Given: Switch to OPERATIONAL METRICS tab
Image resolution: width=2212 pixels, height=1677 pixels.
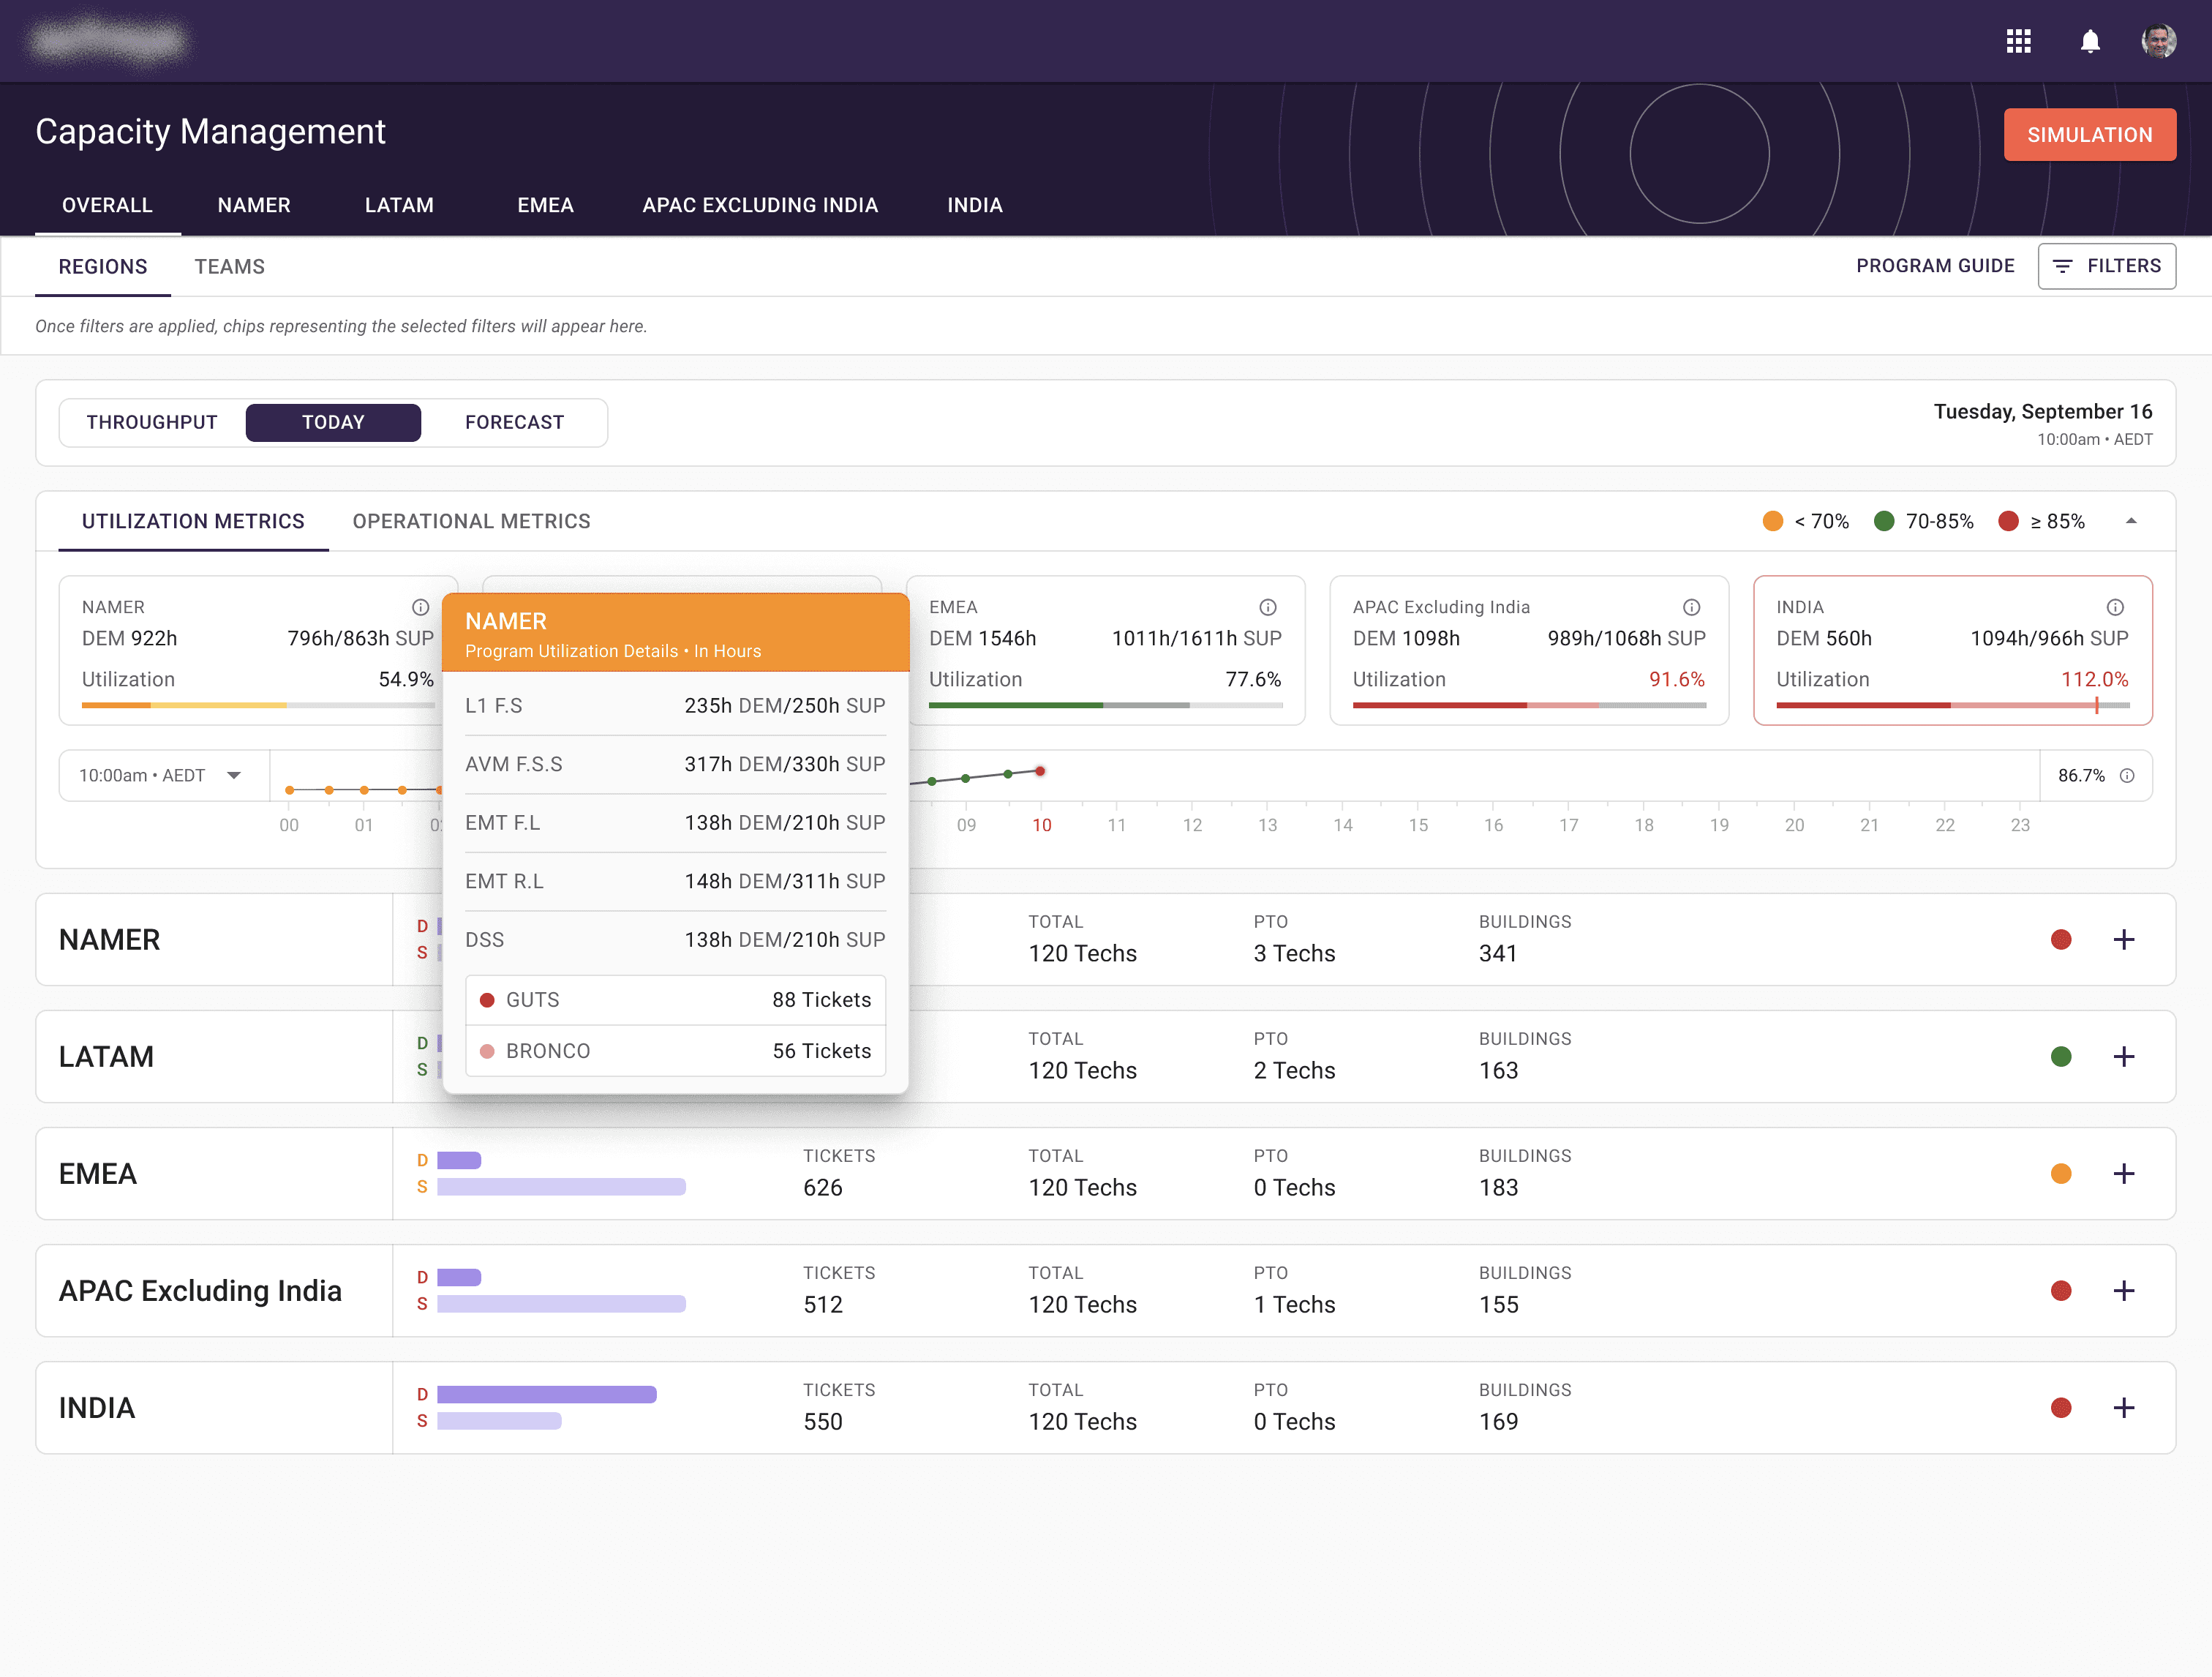Looking at the screenshot, I should (471, 521).
